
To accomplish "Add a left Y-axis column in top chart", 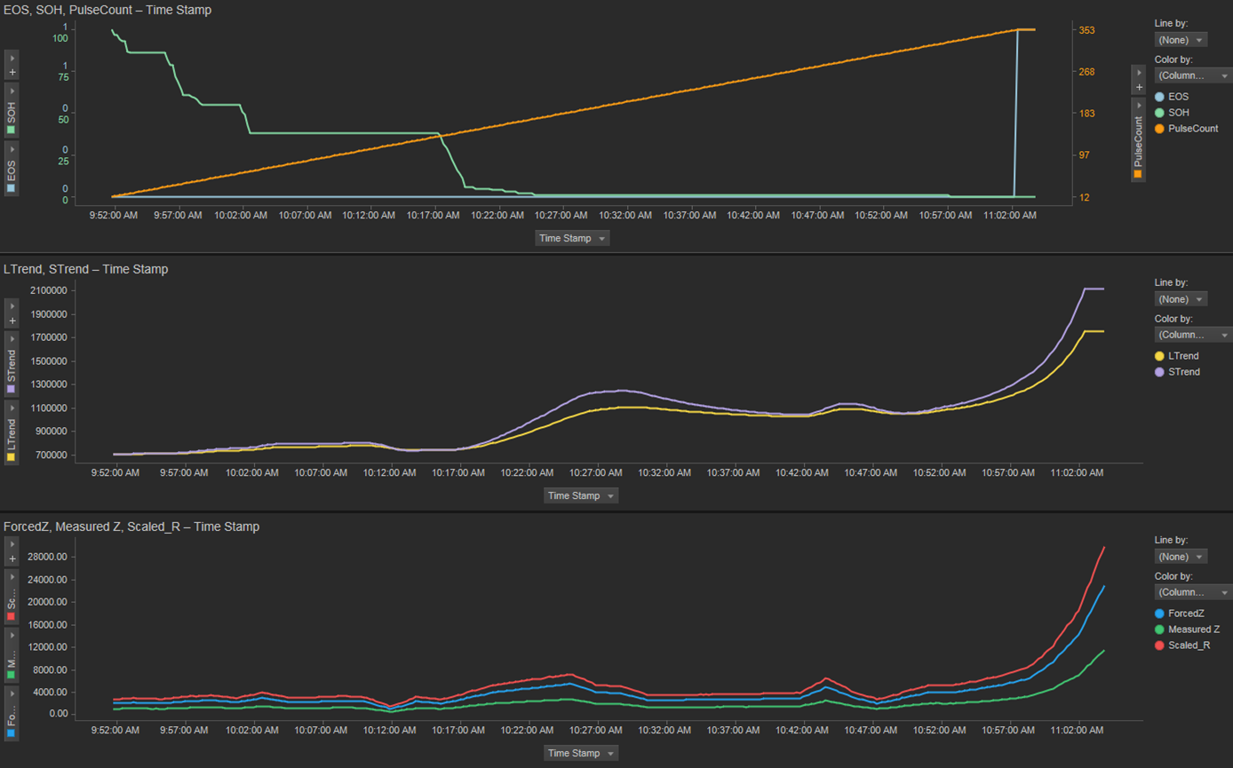I will (x=12, y=73).
